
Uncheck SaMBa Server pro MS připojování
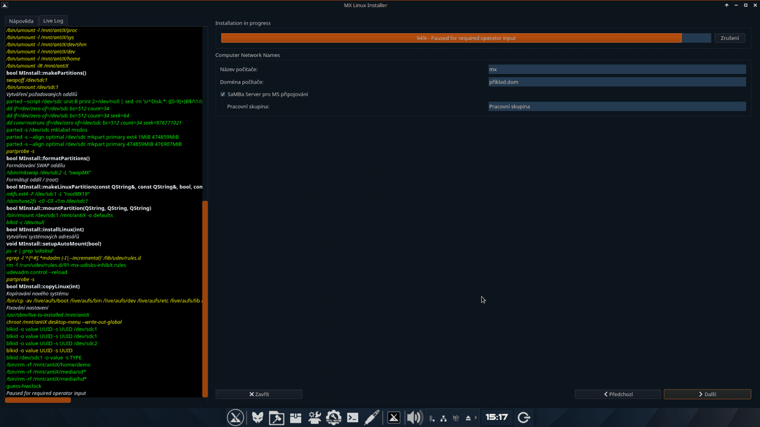tap(223, 94)
